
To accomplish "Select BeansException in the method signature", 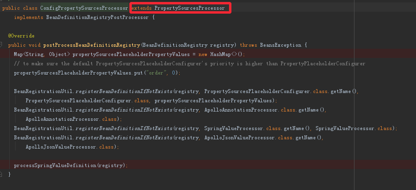I will (x=280, y=45).
